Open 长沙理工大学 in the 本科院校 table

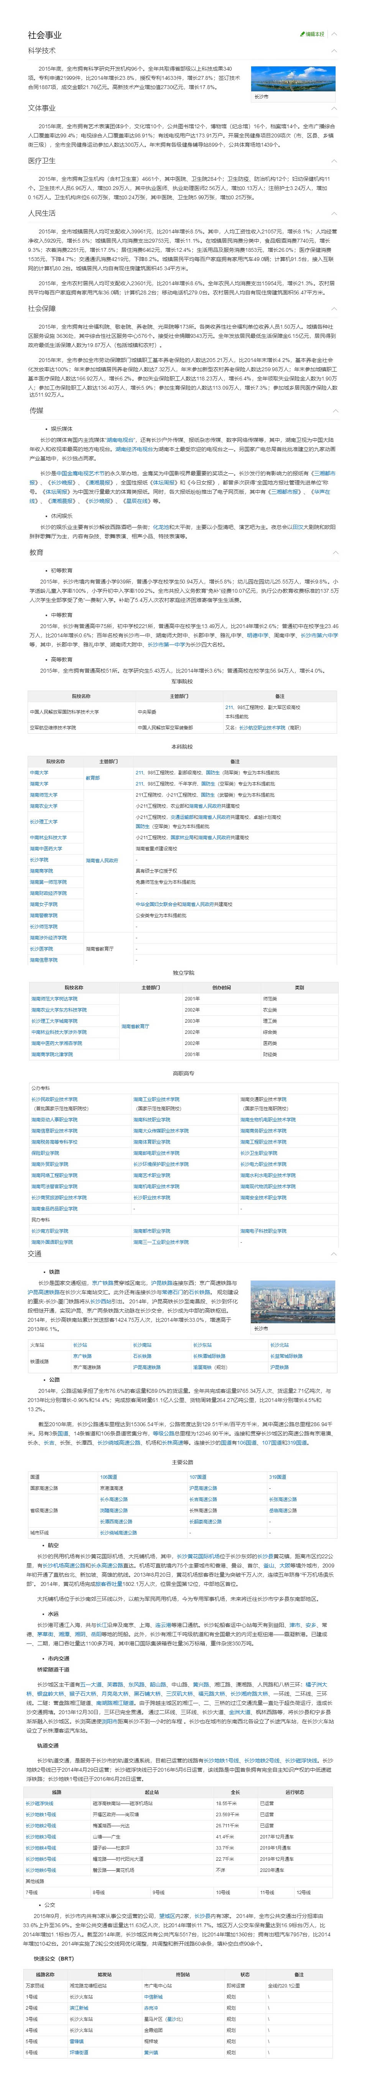tap(44, 822)
